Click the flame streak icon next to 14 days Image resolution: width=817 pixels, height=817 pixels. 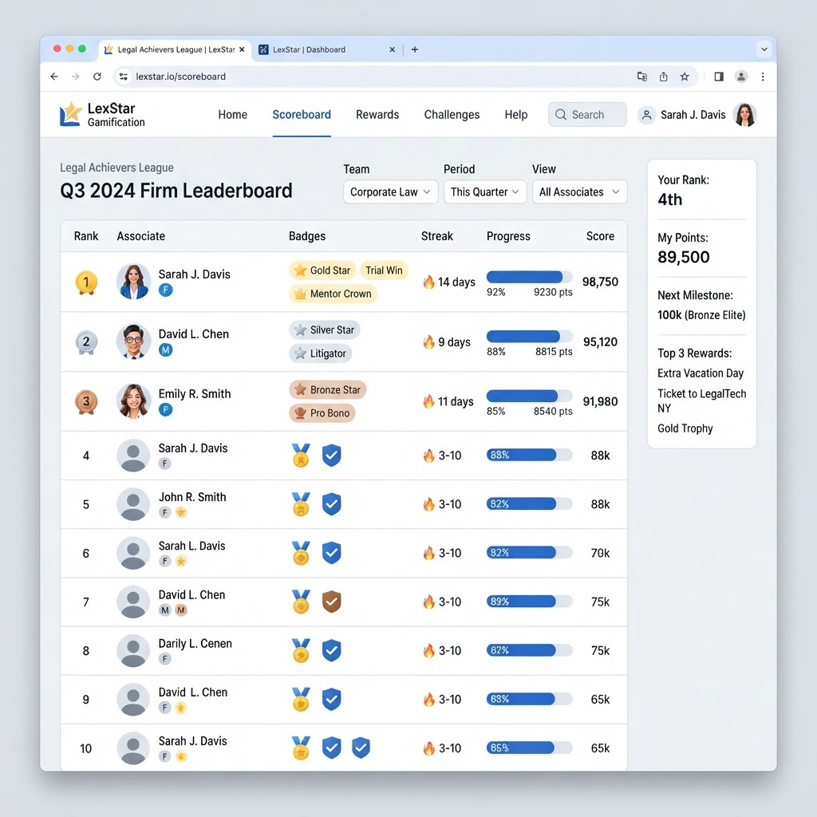[x=428, y=282]
